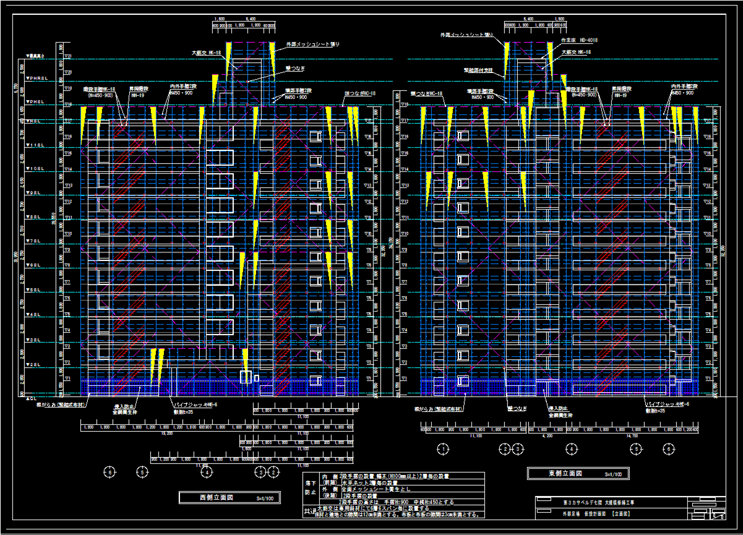
Task: Click the 19,200 overall dimension text
Action: [x=166, y=434]
